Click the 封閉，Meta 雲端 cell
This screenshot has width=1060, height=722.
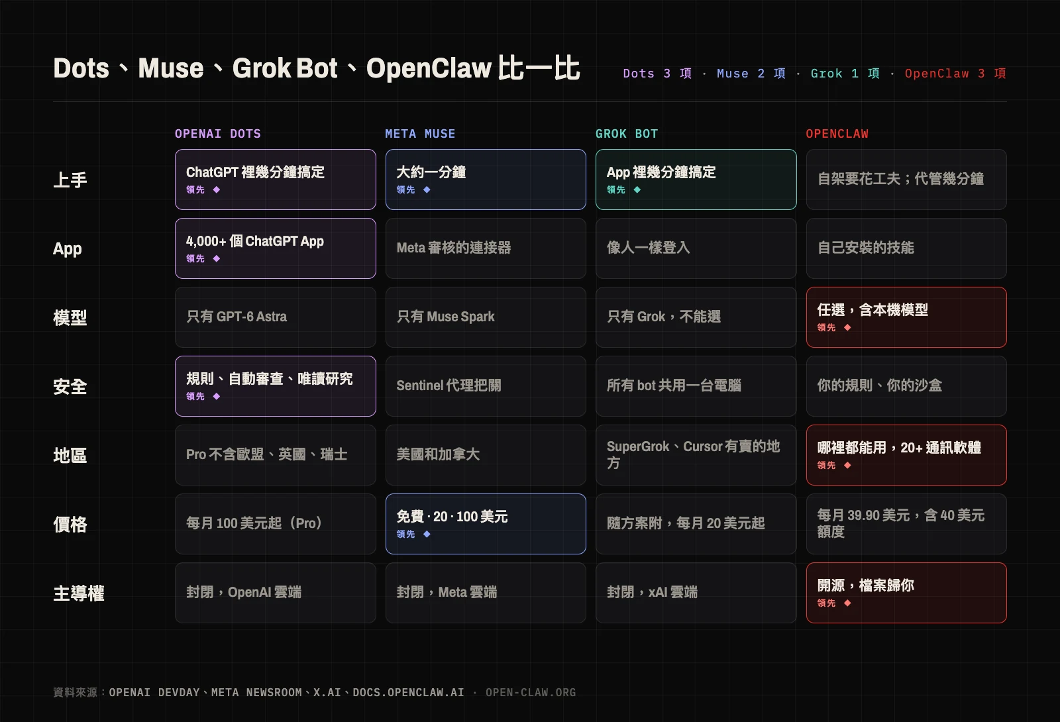click(x=486, y=593)
